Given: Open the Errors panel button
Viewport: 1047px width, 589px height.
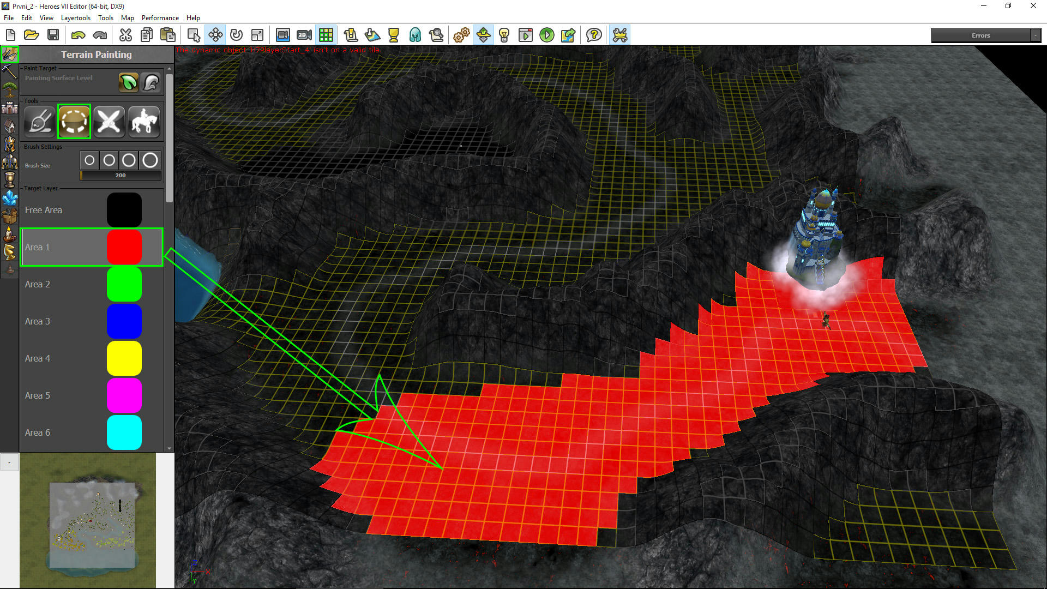Looking at the screenshot, I should coord(980,35).
